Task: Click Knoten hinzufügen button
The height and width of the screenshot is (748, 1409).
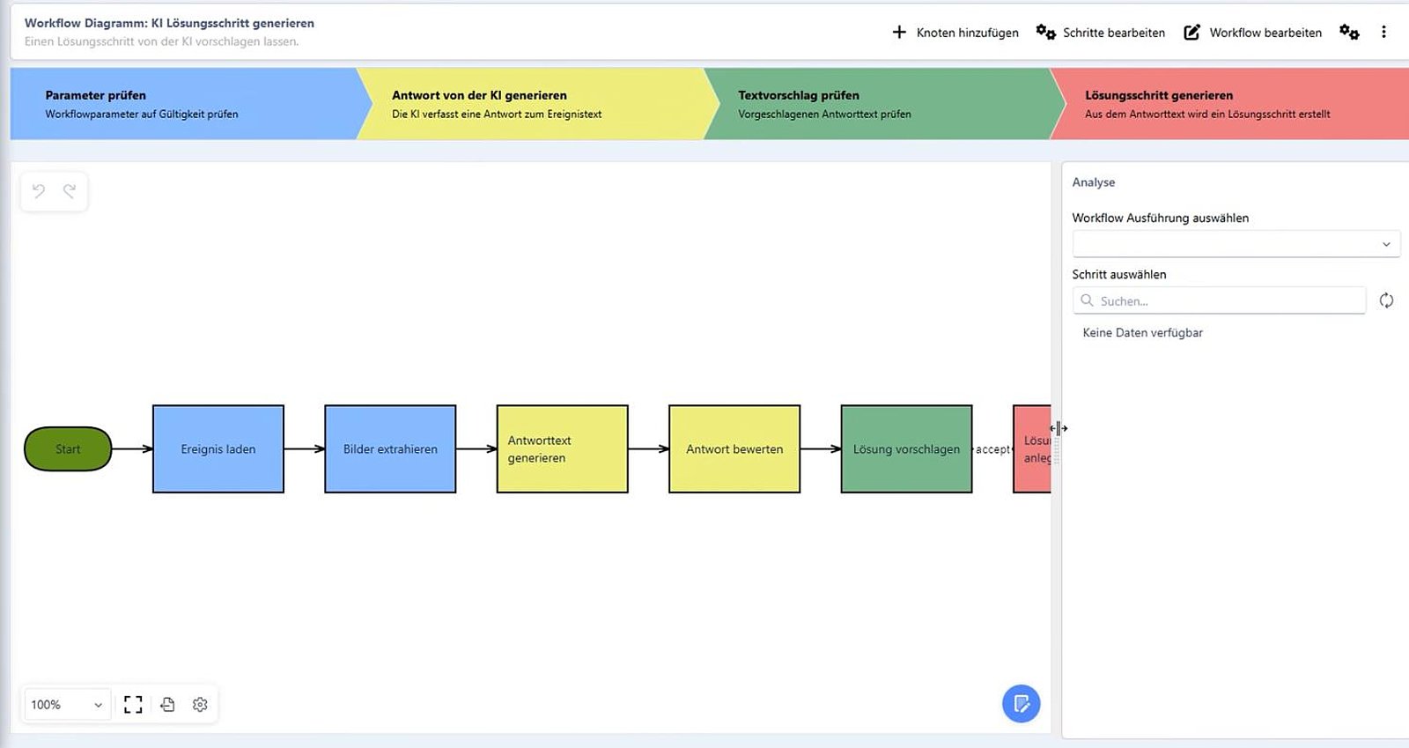Action: tap(955, 33)
